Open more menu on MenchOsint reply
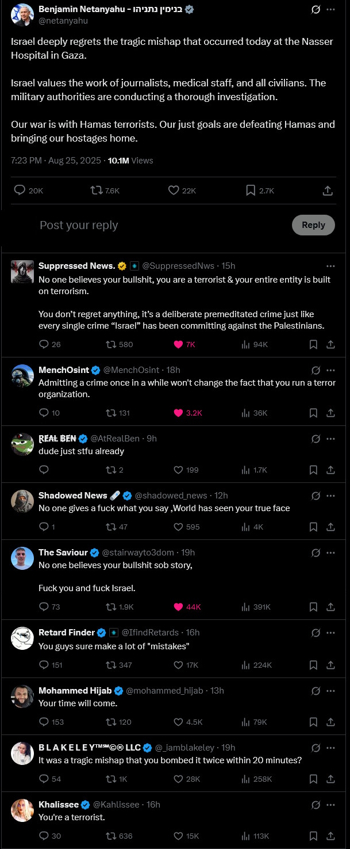The width and height of the screenshot is (350, 849). tap(330, 370)
